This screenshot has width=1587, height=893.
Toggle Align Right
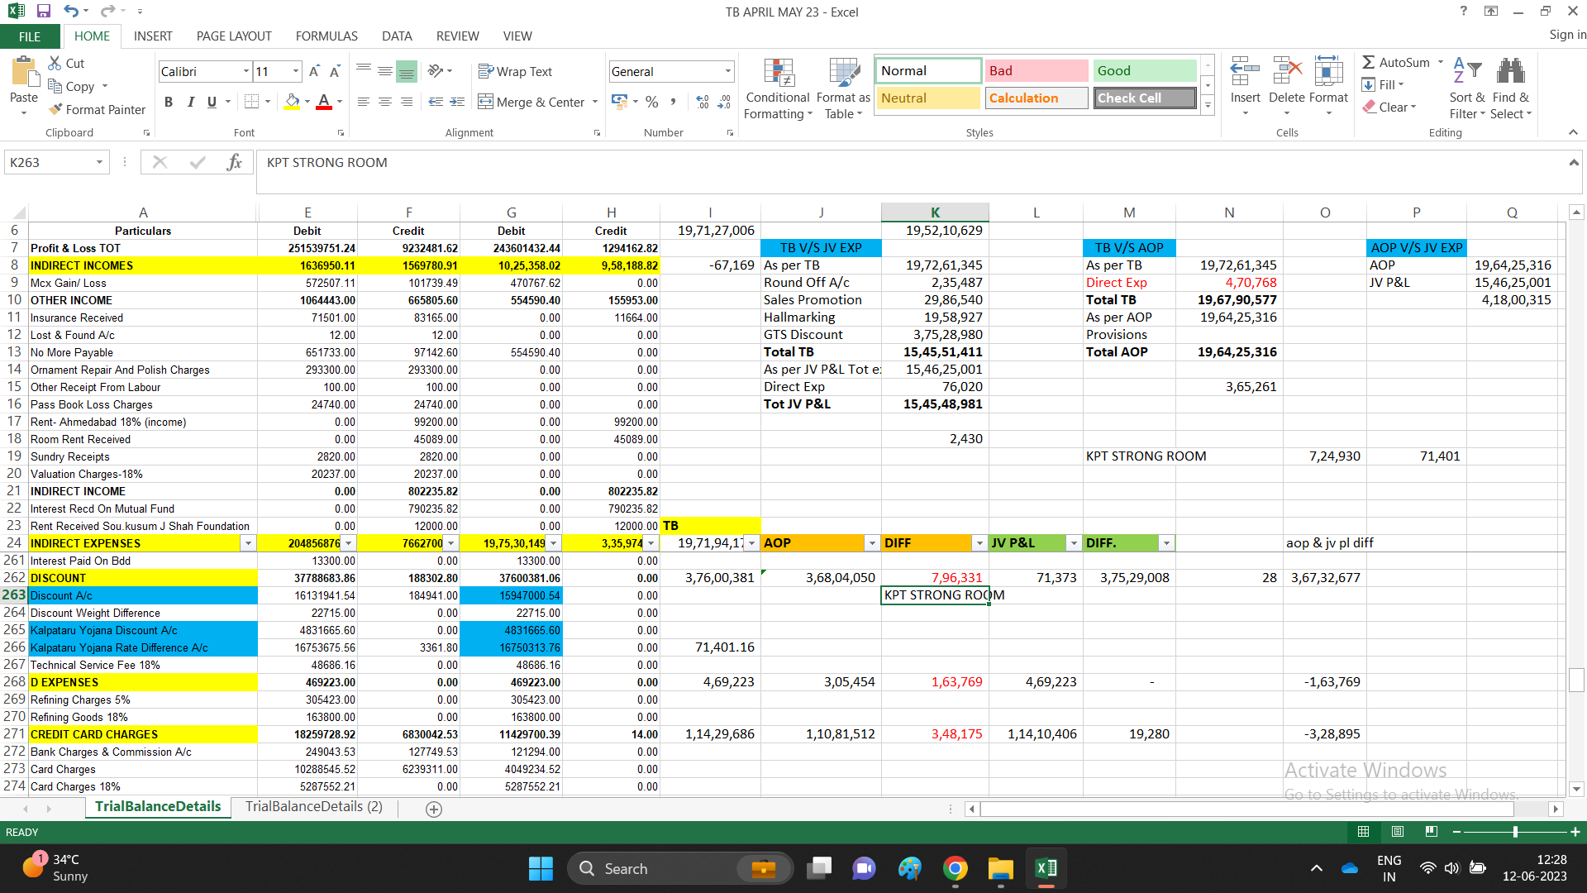coord(406,102)
